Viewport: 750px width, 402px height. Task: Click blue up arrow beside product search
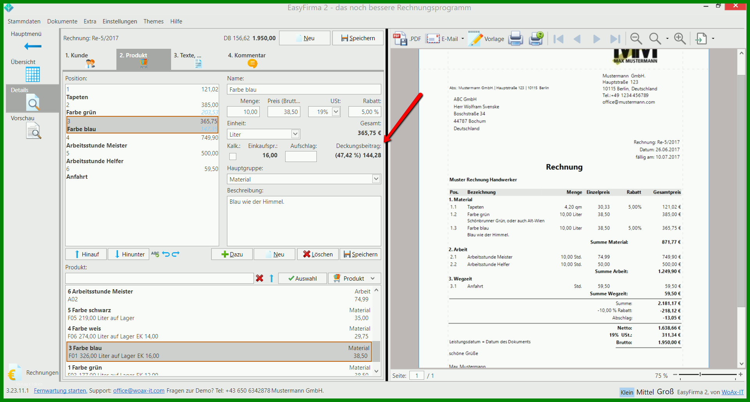pos(271,278)
